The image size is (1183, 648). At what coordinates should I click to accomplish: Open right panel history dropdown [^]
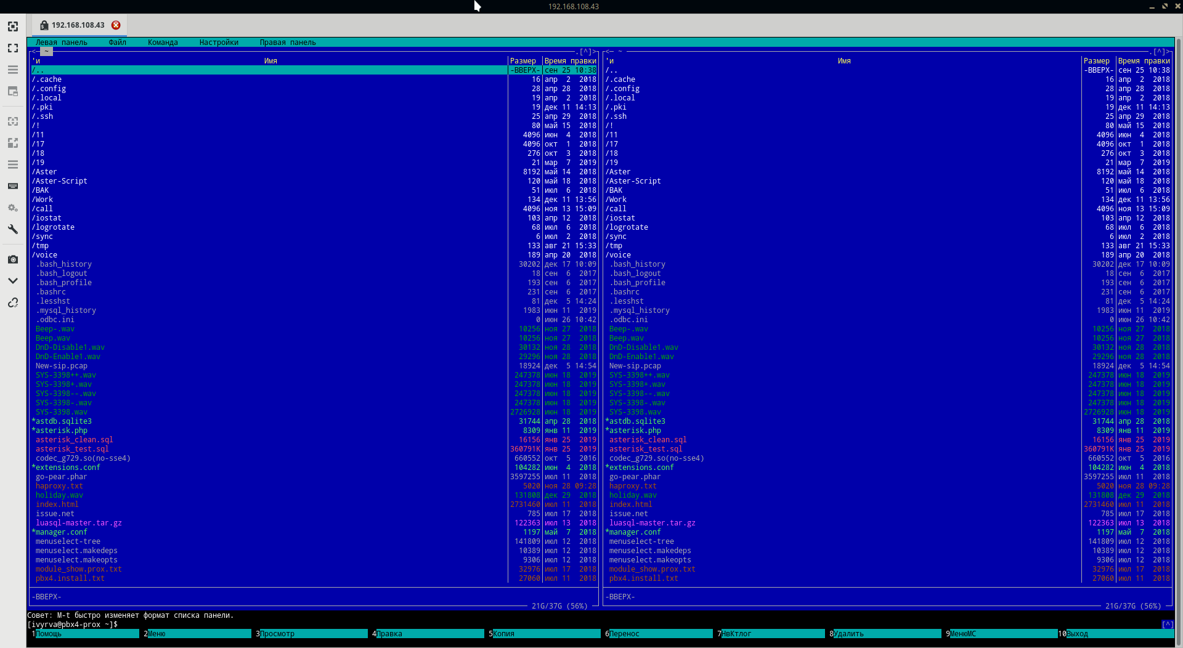[1160, 52]
